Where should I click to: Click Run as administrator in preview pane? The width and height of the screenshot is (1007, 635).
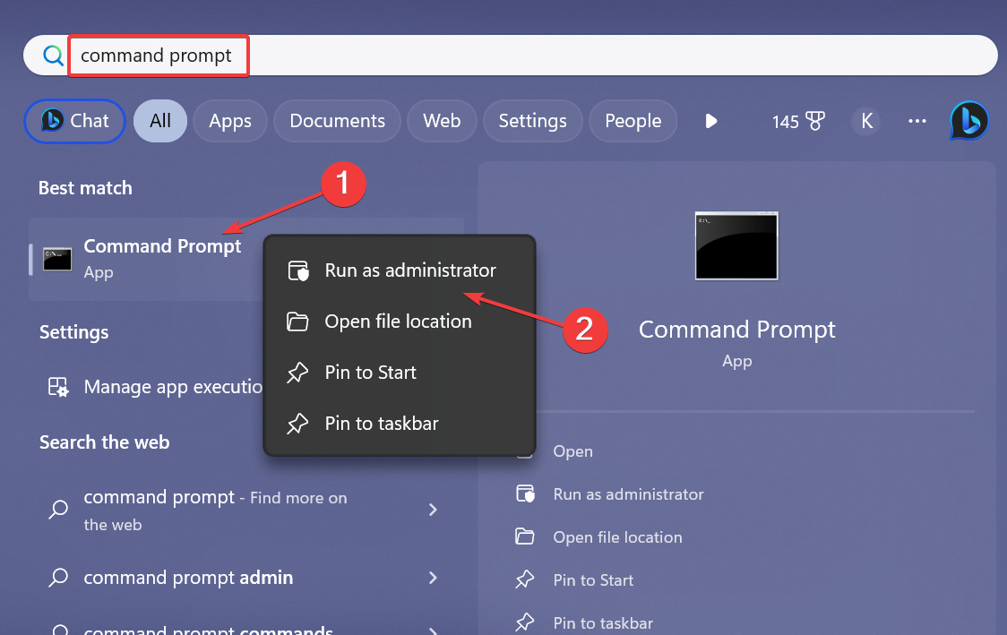tap(628, 494)
